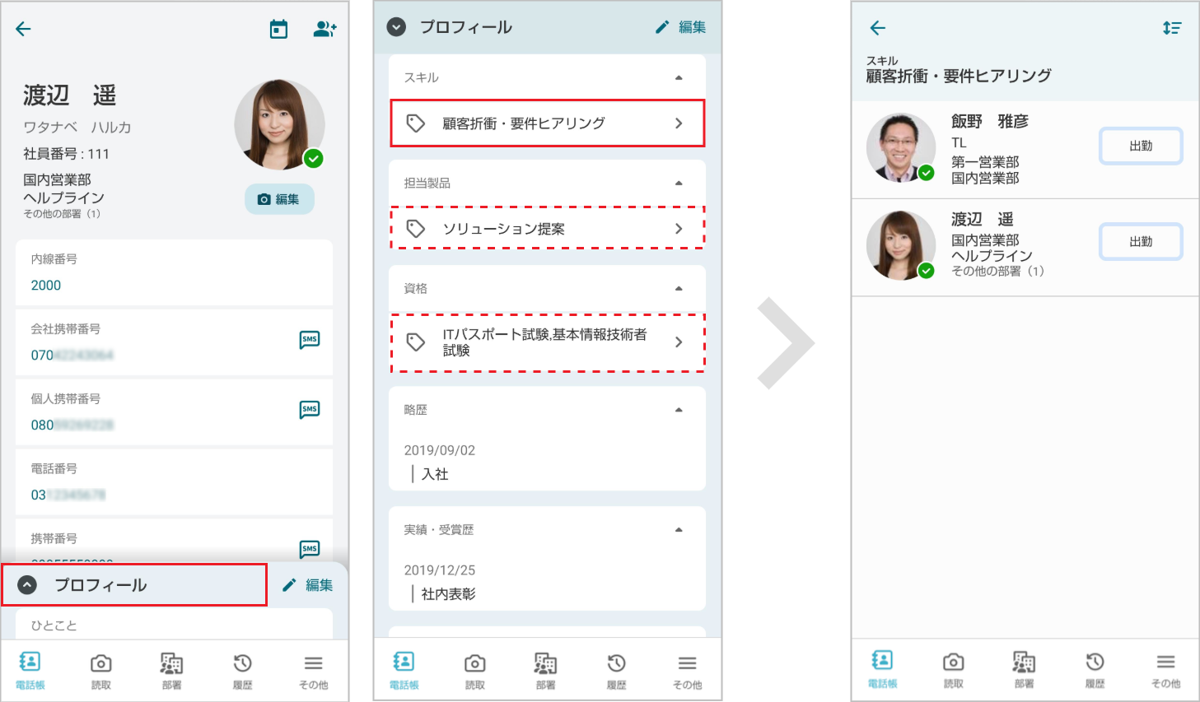Tap 編集 beside プロフィール in left screen
This screenshot has height=702, width=1200.
[x=307, y=585]
